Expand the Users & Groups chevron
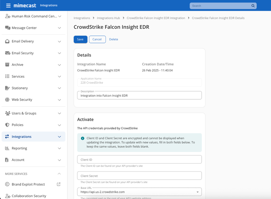 pos(60,113)
